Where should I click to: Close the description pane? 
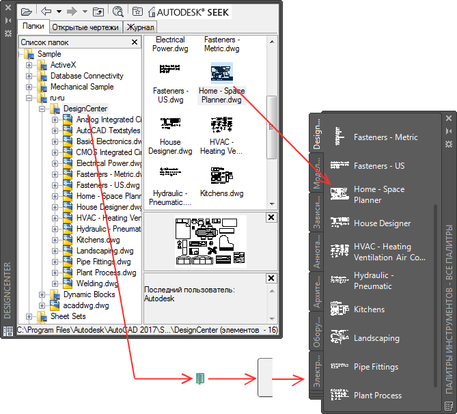pos(271,279)
